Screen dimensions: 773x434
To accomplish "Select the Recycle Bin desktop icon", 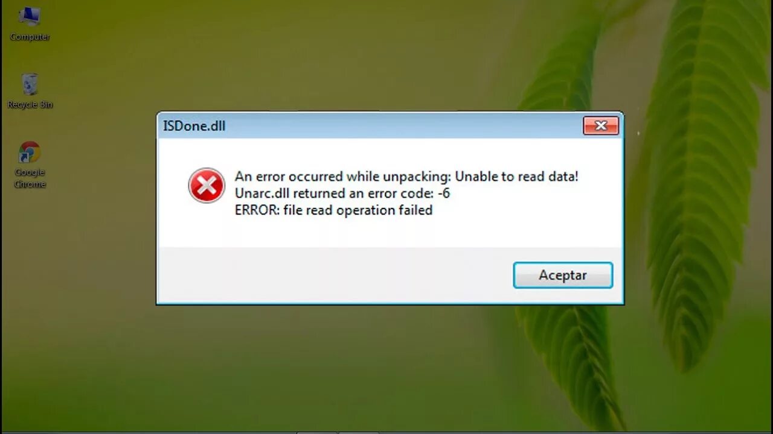I will 30,84.
